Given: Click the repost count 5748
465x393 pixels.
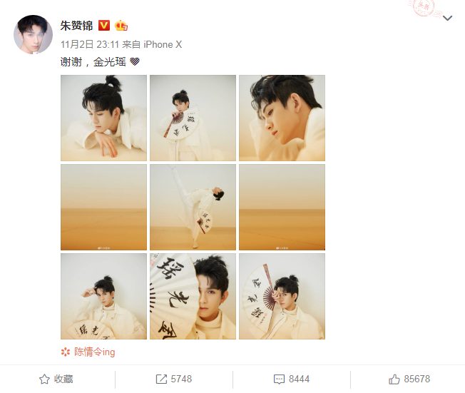Looking at the screenshot, I should click(181, 379).
